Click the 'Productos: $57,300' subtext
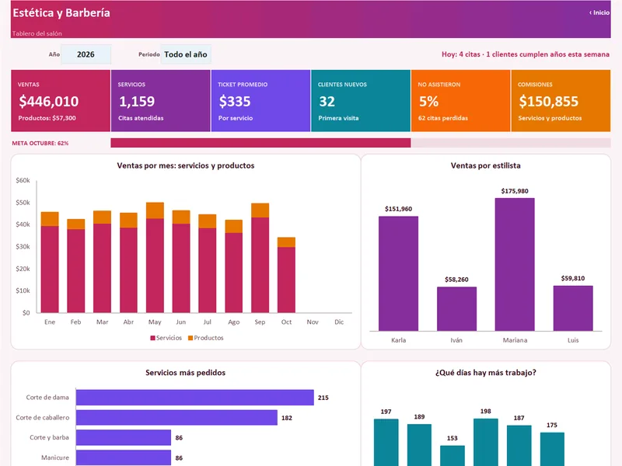Image resolution: width=622 pixels, height=466 pixels. [x=47, y=118]
